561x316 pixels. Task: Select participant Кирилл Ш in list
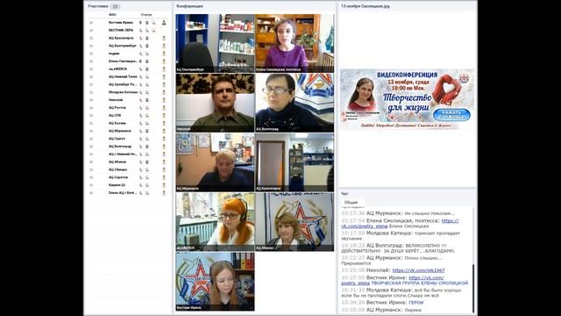pos(117,185)
